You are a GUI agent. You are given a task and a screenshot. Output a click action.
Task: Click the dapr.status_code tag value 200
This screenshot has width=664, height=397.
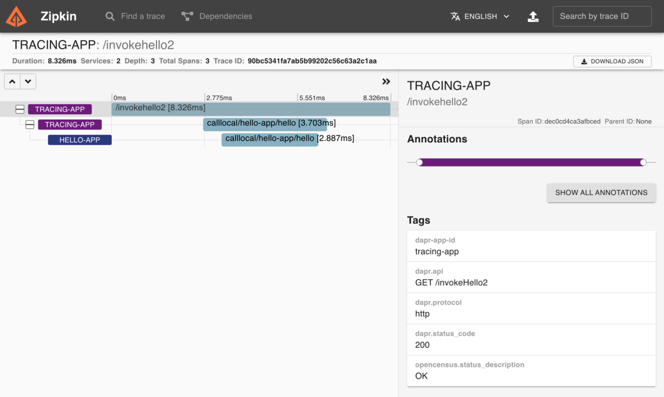tap(422, 344)
